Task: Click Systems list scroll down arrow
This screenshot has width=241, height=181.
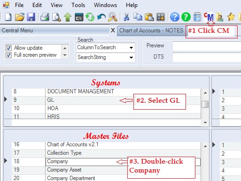Action: (205, 123)
